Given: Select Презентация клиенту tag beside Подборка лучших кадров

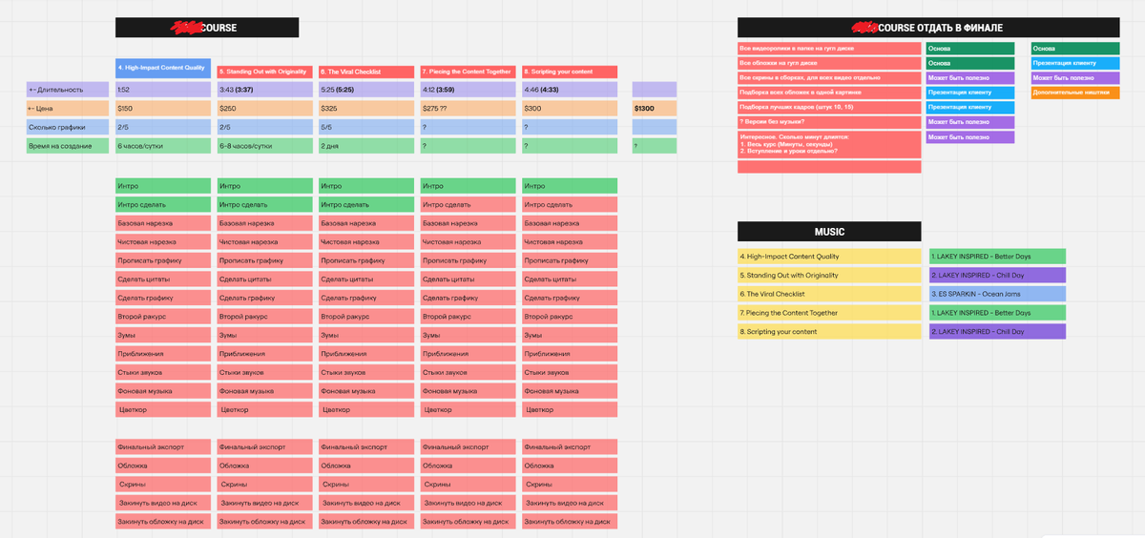Looking at the screenshot, I should coord(970,108).
